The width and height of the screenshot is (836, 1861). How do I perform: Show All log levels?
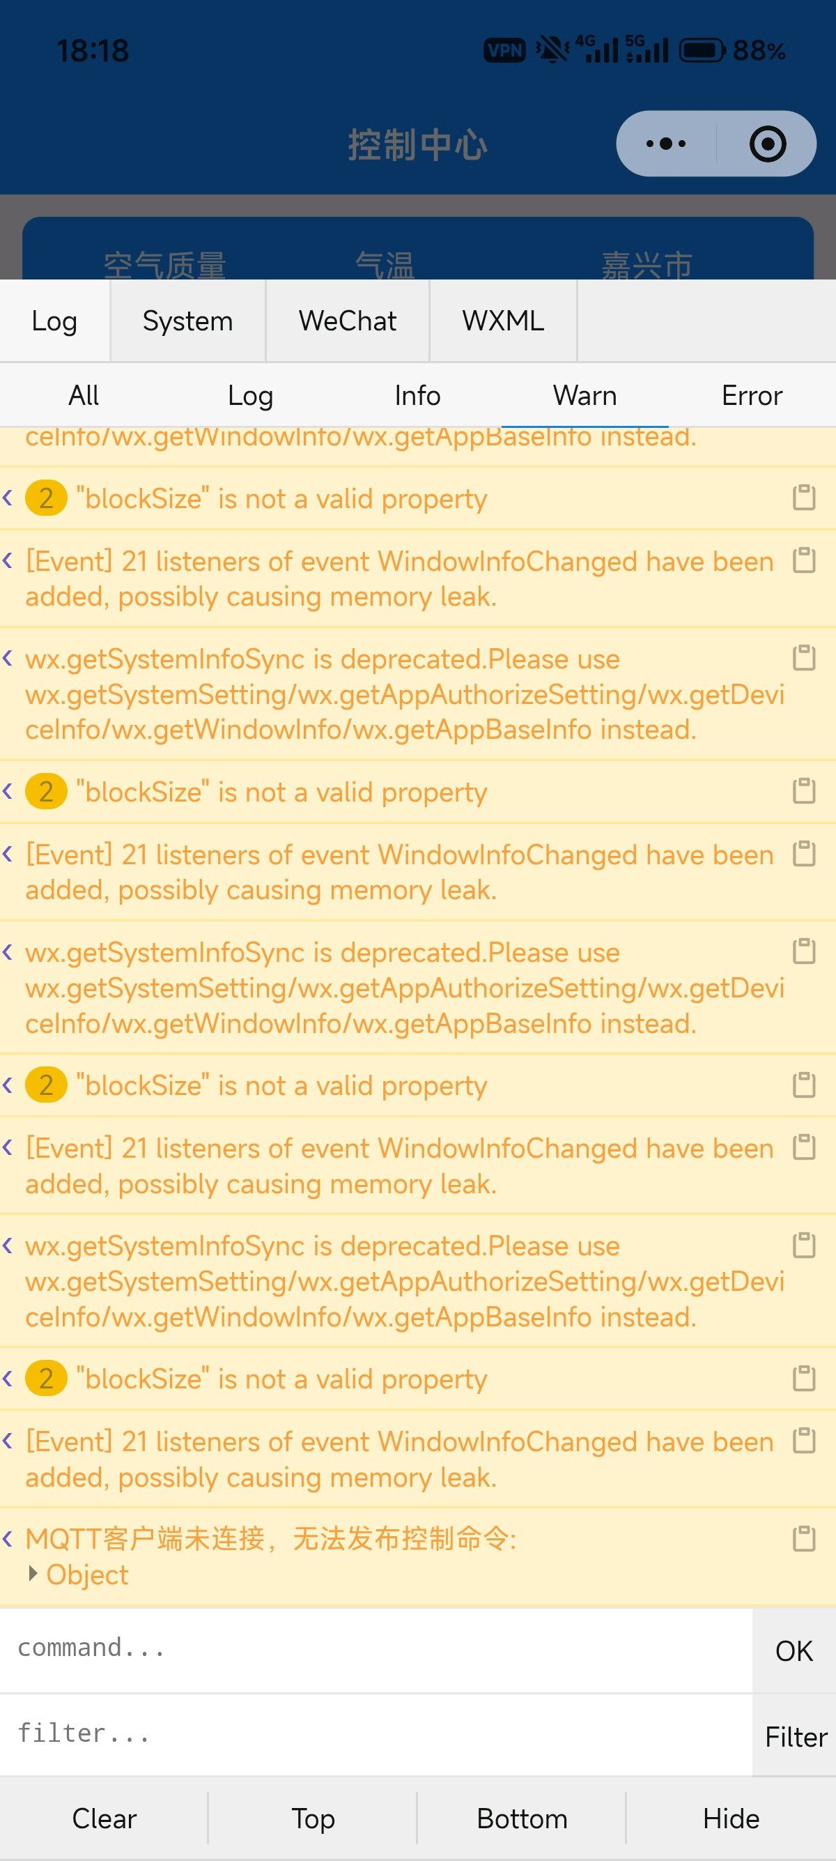point(84,396)
